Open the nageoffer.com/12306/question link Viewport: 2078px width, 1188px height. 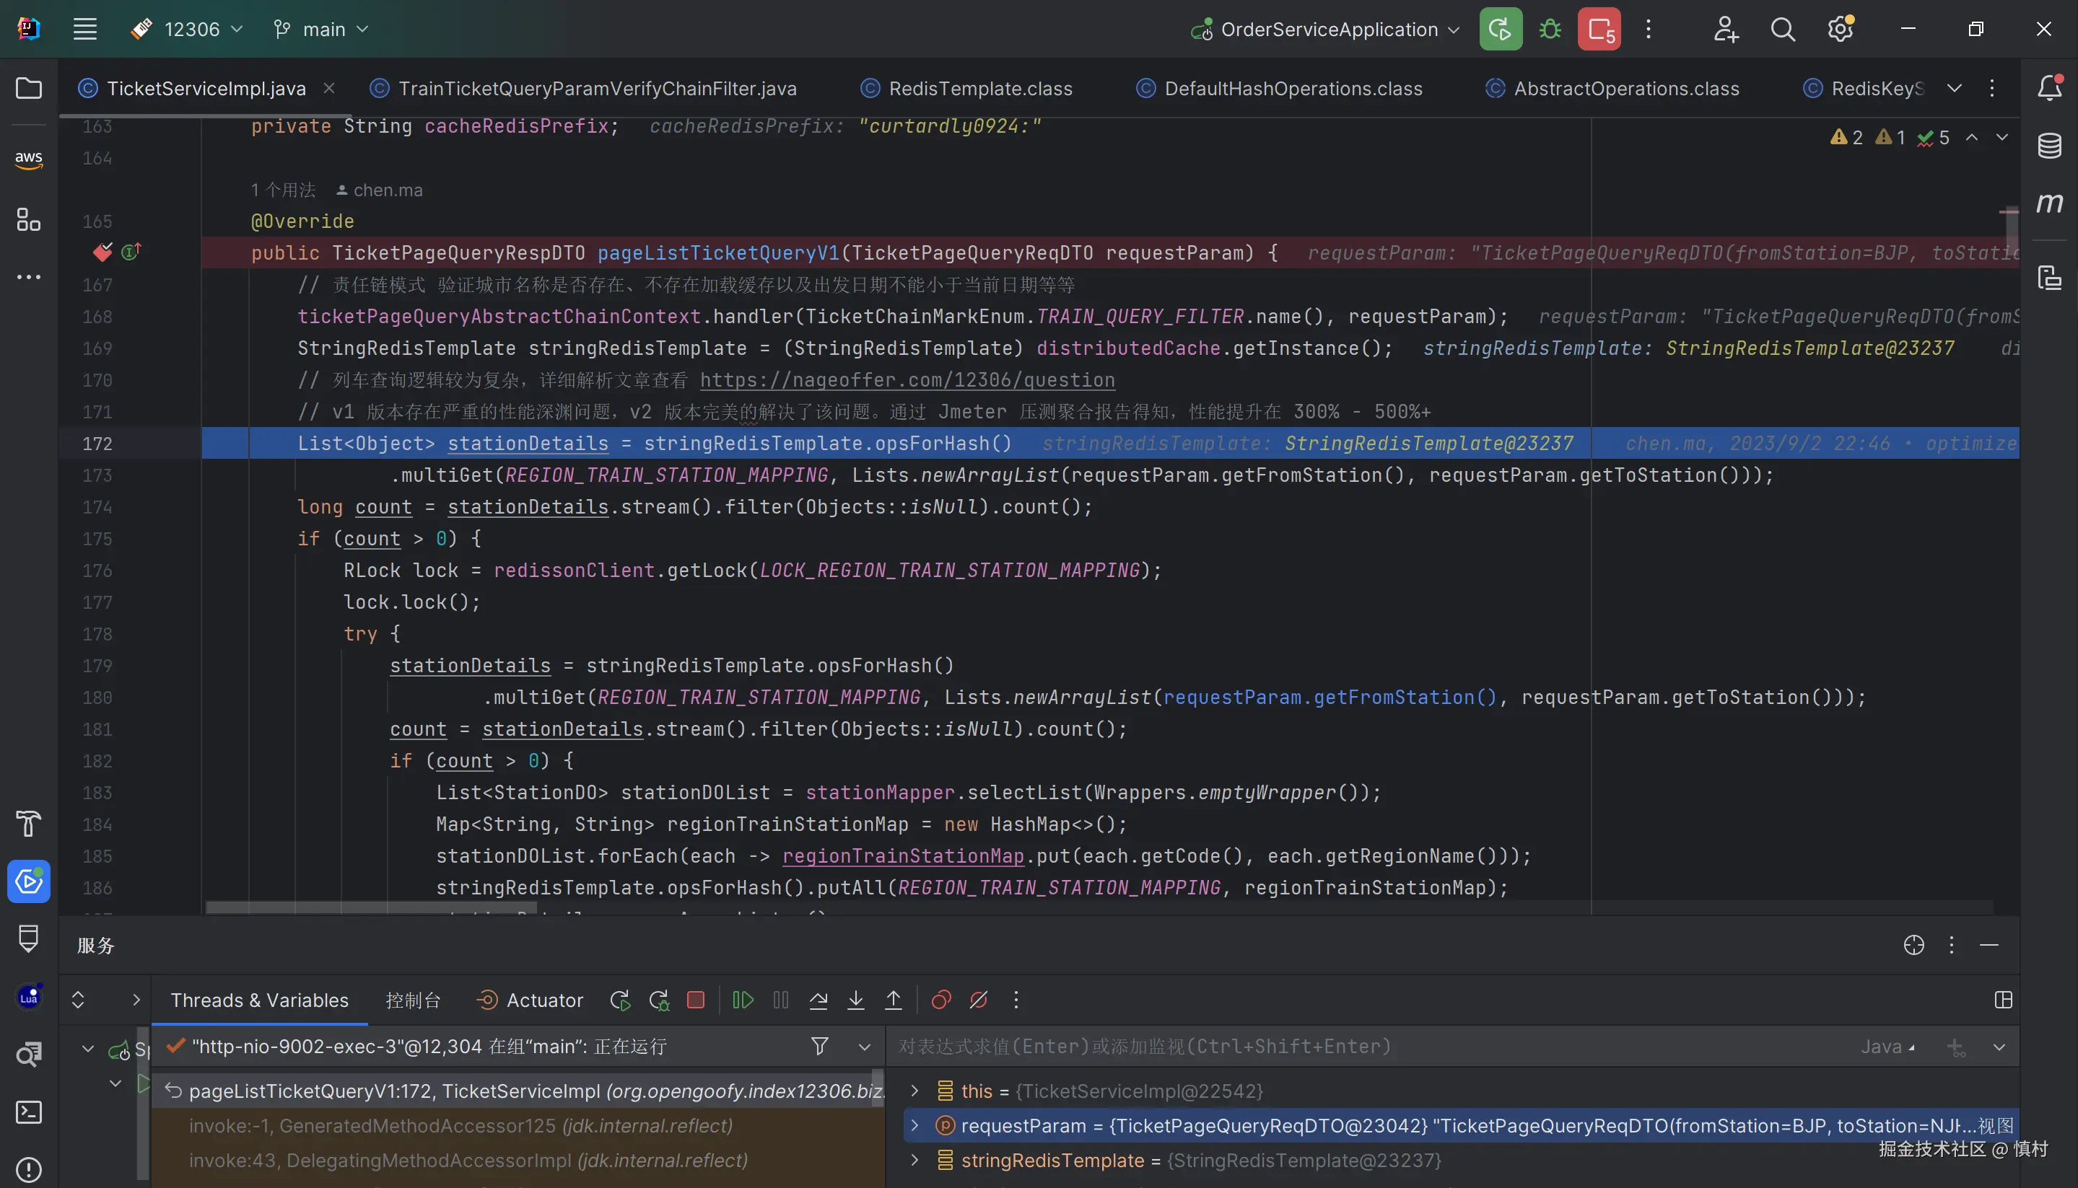907,380
